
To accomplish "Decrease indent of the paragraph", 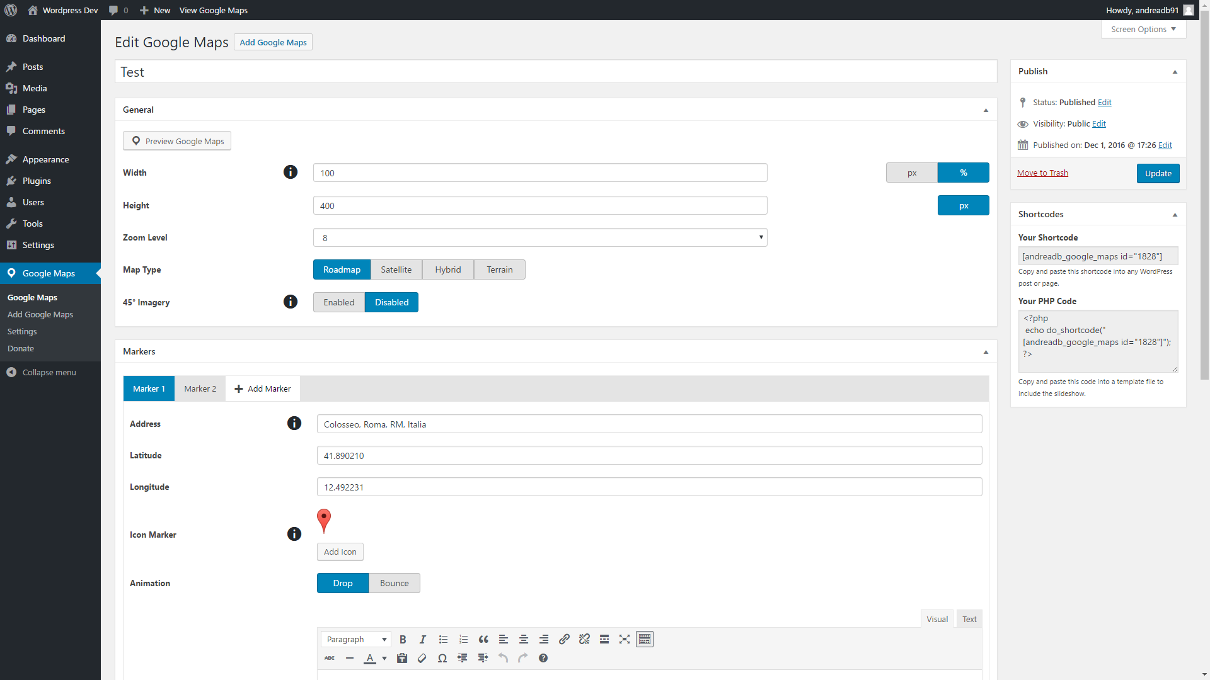I will point(463,658).
